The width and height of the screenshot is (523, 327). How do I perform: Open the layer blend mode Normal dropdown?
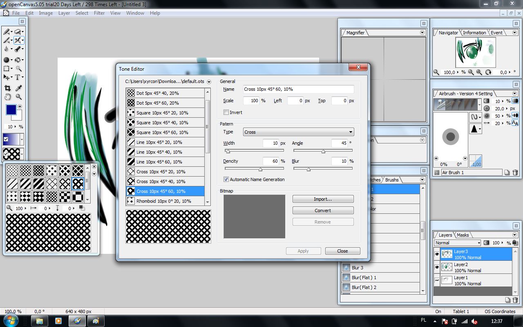[x=478, y=243]
